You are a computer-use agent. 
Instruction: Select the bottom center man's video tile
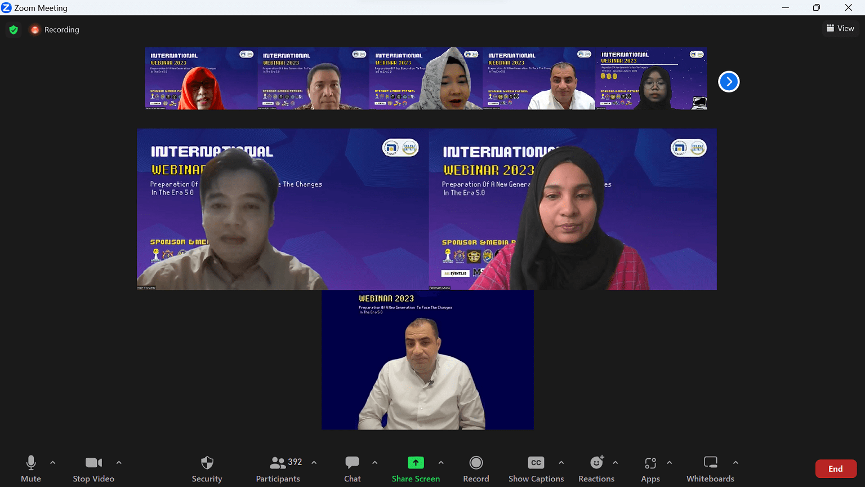427,360
